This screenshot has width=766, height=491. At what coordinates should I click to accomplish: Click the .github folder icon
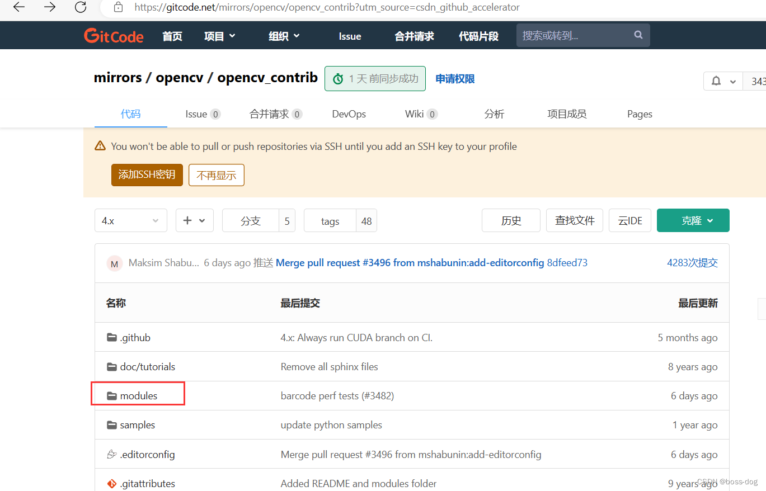tap(111, 338)
